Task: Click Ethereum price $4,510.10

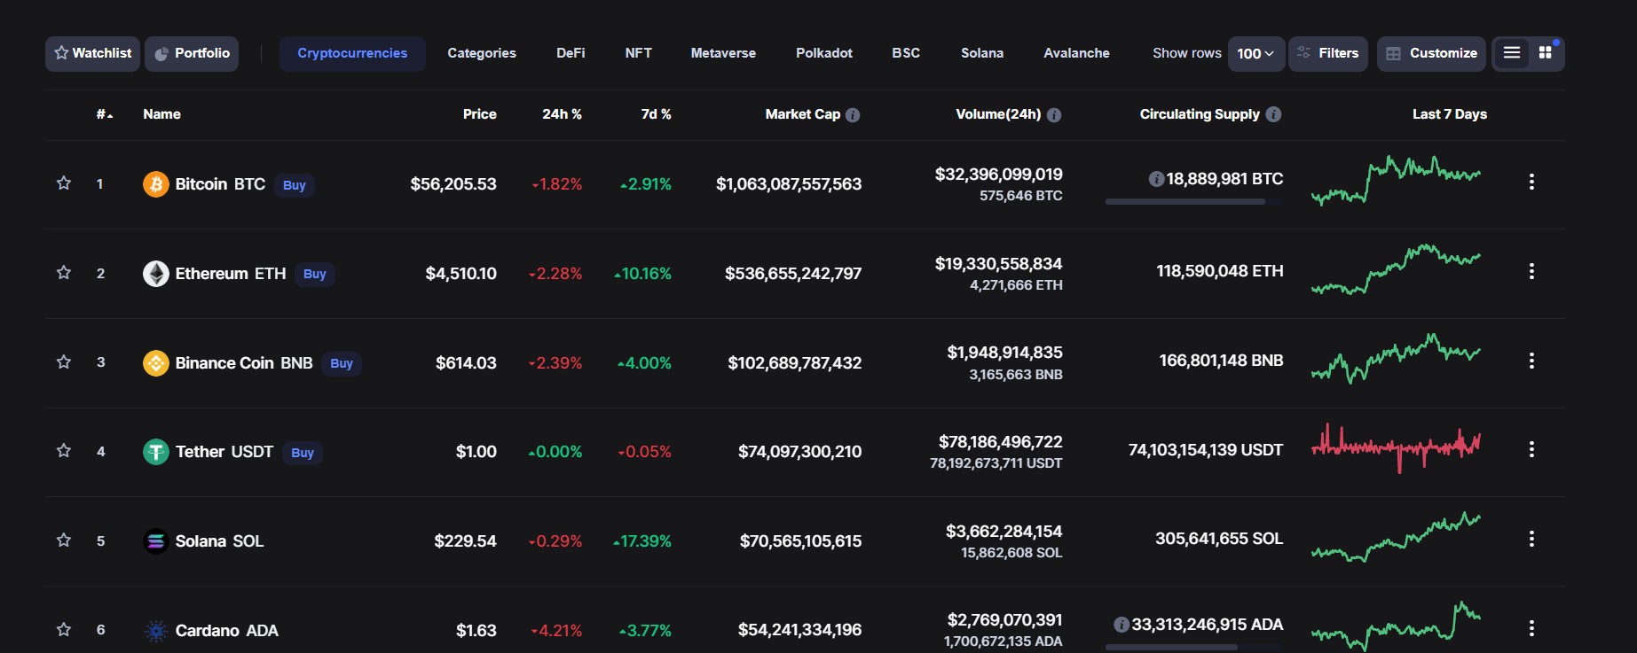Action: [461, 274]
